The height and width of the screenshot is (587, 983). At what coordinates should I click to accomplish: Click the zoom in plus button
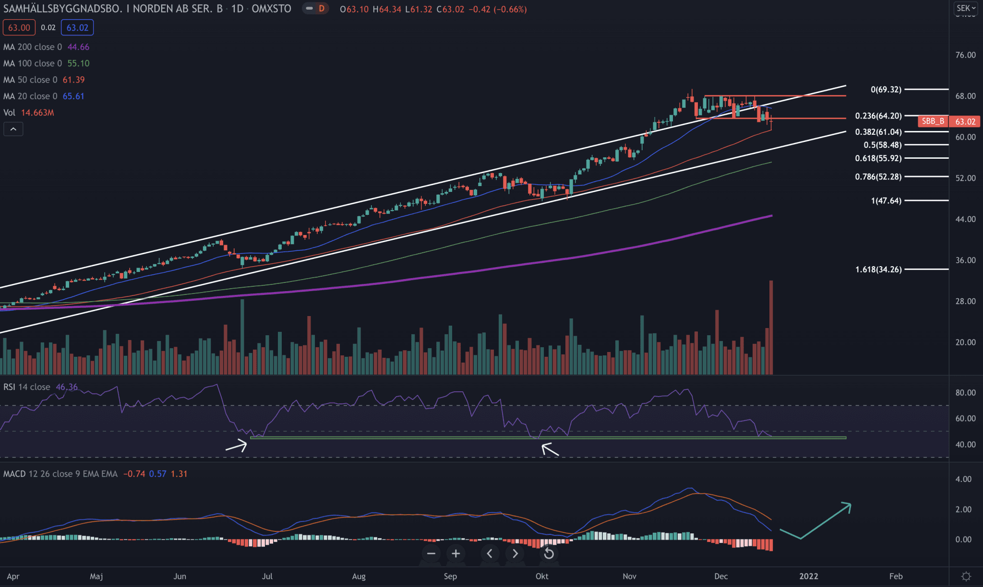click(456, 554)
